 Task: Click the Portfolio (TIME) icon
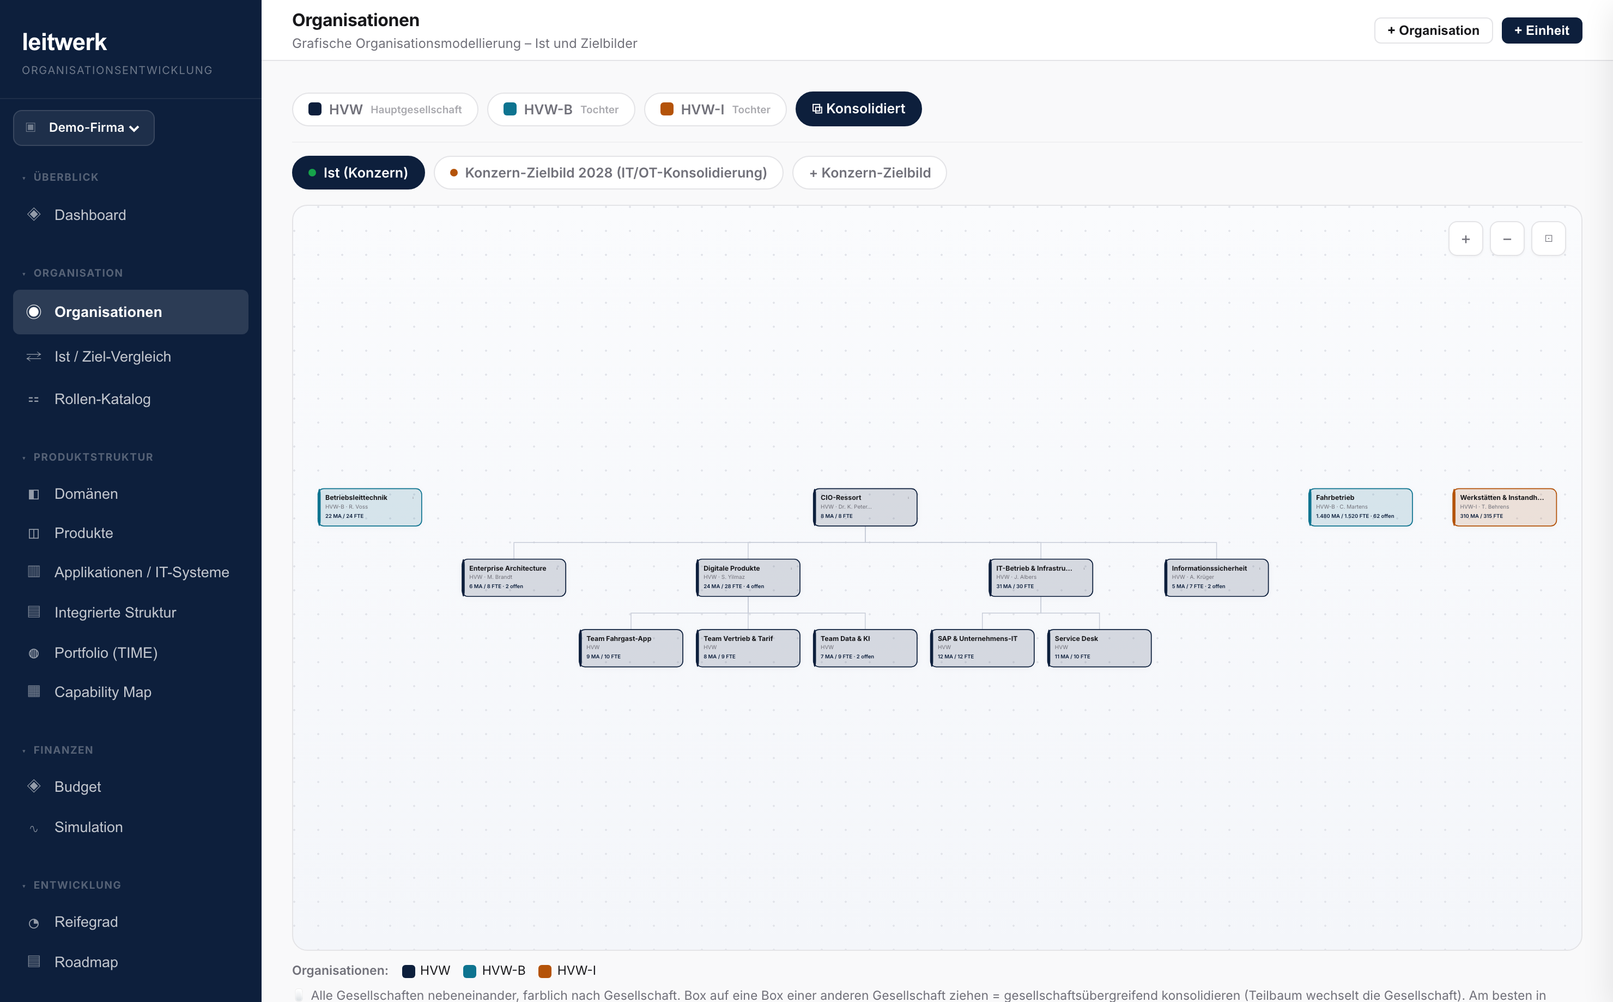coord(34,653)
